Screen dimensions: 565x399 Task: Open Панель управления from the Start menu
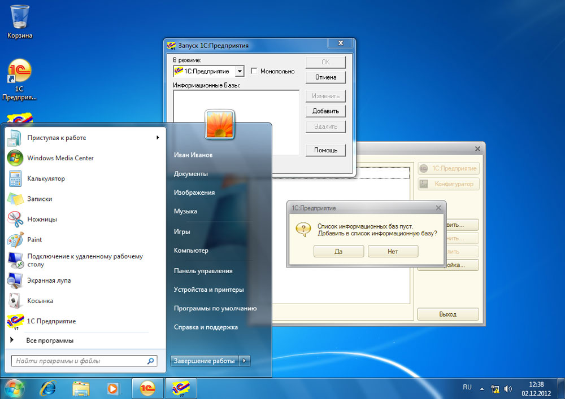(x=203, y=271)
